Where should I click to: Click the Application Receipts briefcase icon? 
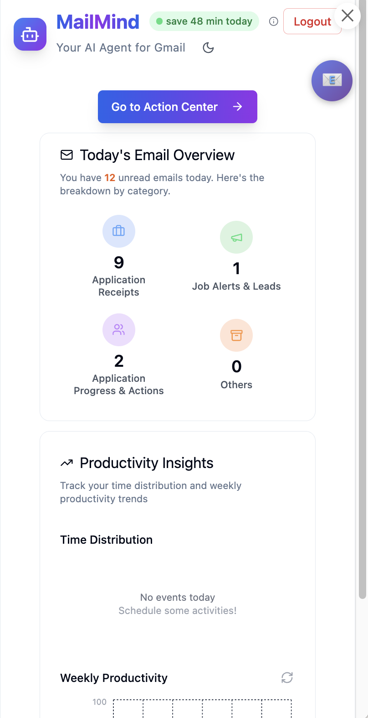119,231
